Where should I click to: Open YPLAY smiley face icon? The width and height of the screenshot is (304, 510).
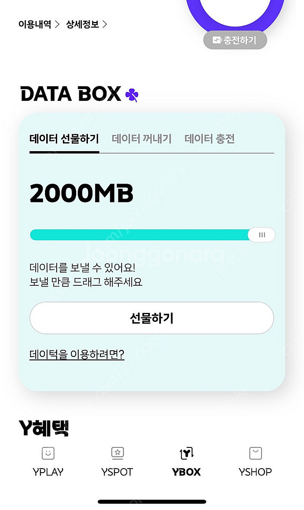pyautogui.click(x=48, y=453)
